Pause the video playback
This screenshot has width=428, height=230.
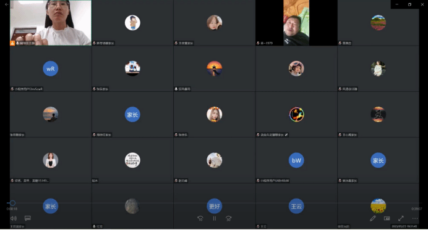[215, 218]
